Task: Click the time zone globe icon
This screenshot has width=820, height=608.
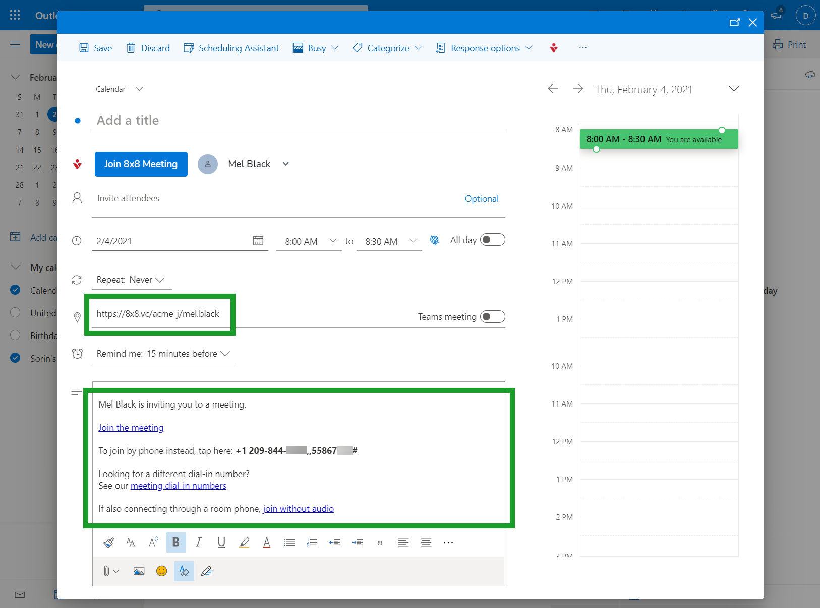Action: click(x=435, y=240)
